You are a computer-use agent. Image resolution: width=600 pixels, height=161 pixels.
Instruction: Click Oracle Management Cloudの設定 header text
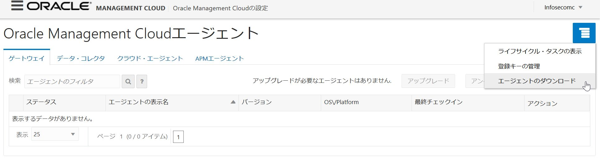pyautogui.click(x=220, y=8)
